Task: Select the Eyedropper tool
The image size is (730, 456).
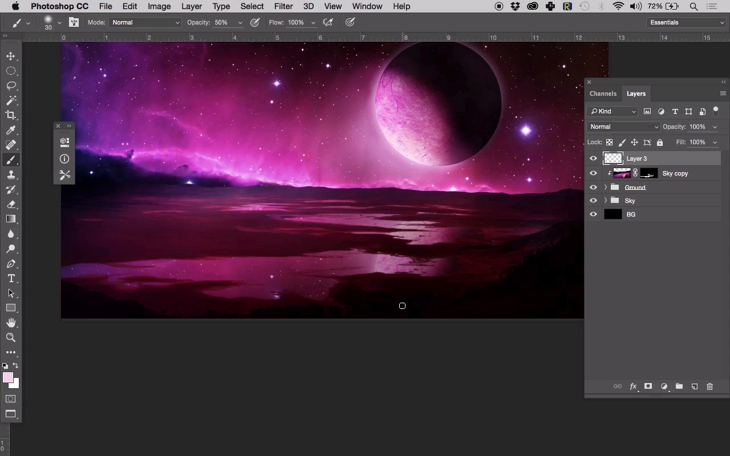Action: tap(11, 130)
